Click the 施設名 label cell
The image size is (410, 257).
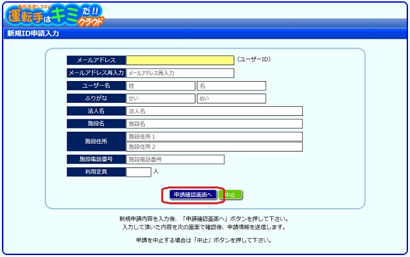[96, 124]
